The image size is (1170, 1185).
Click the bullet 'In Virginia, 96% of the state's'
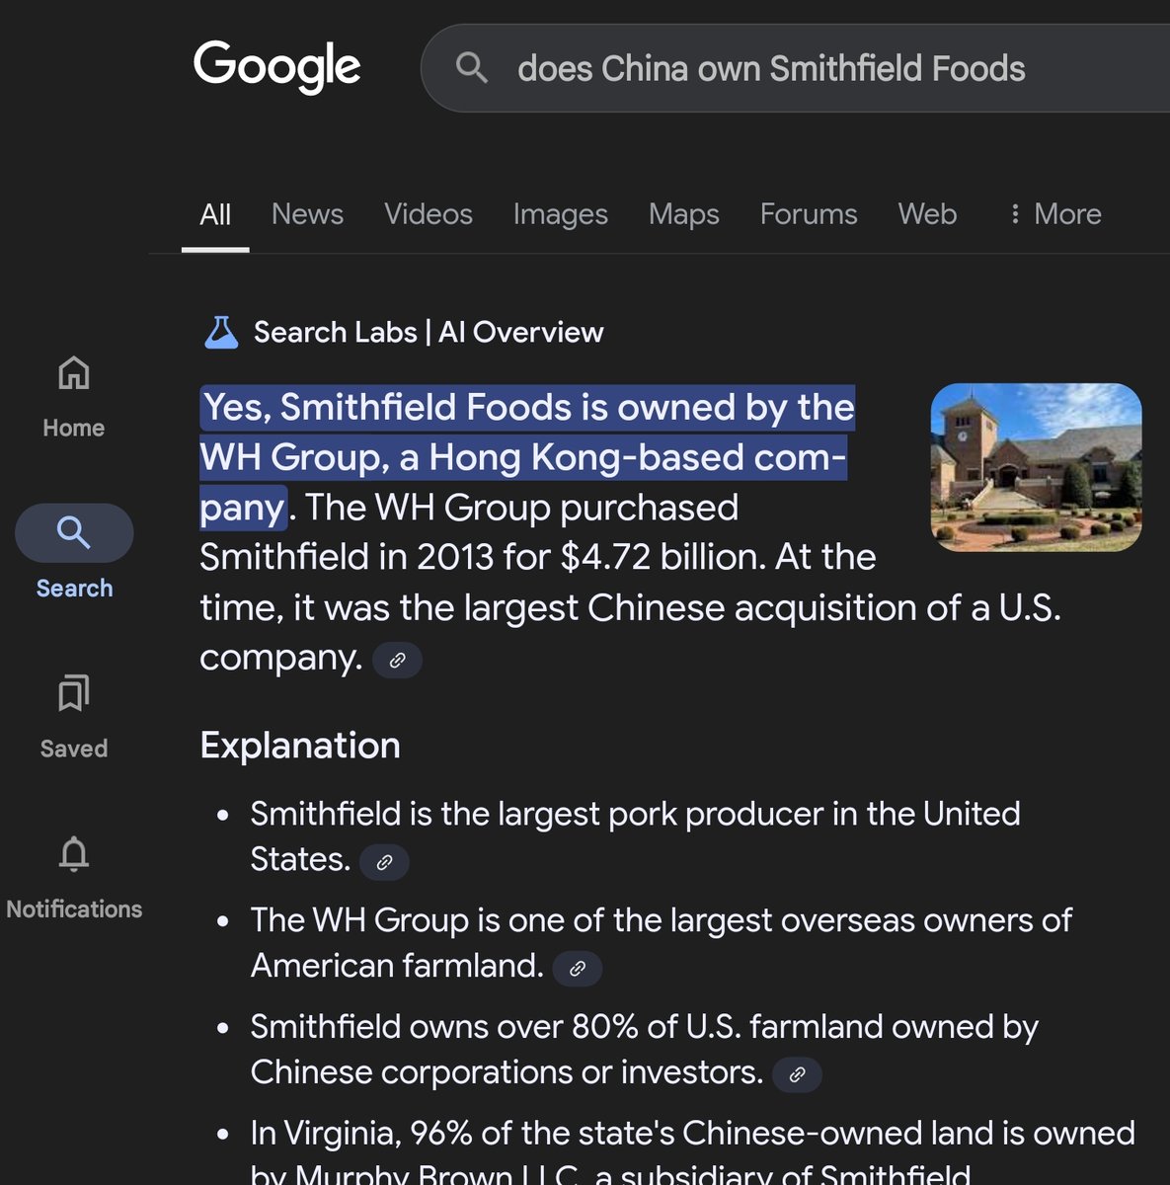click(692, 1152)
